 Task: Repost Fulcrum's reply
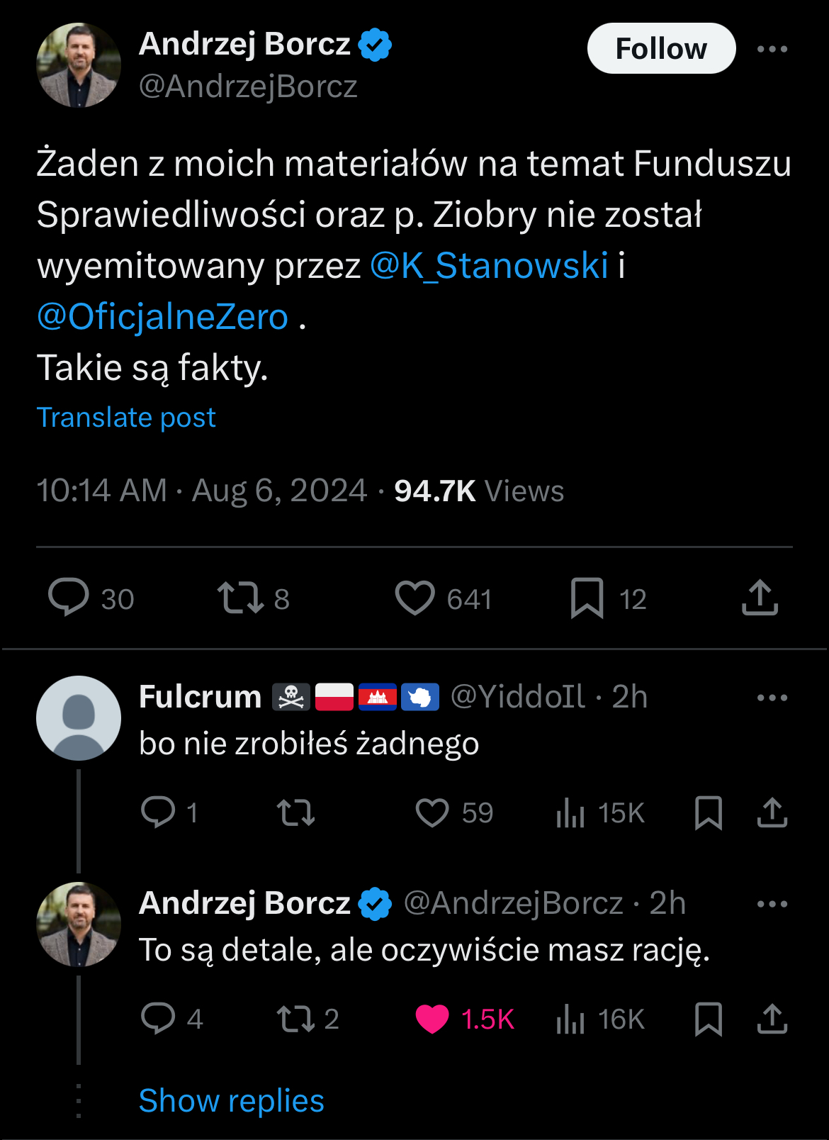click(x=295, y=812)
